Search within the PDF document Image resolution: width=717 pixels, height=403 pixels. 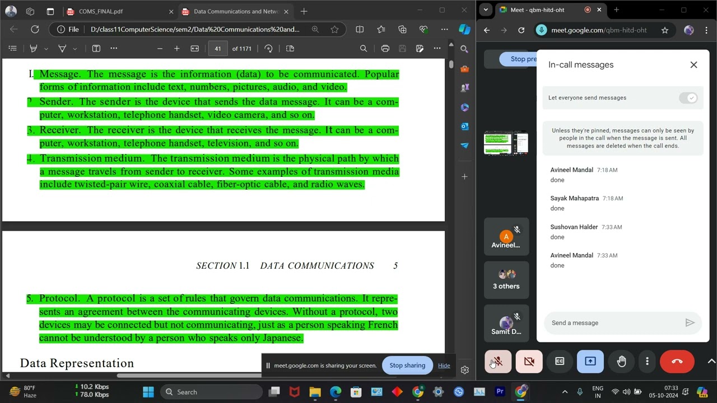pyautogui.click(x=364, y=49)
